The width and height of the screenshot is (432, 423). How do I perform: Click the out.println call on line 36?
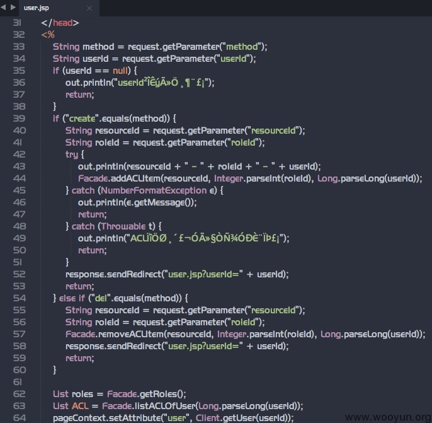click(x=139, y=83)
